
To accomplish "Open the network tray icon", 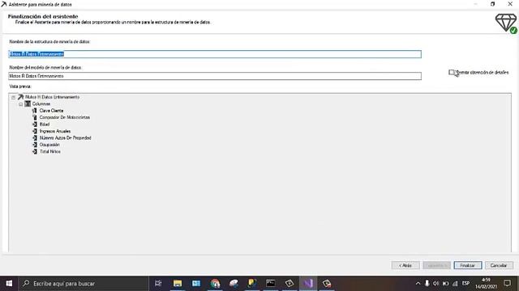I will coord(455,284).
